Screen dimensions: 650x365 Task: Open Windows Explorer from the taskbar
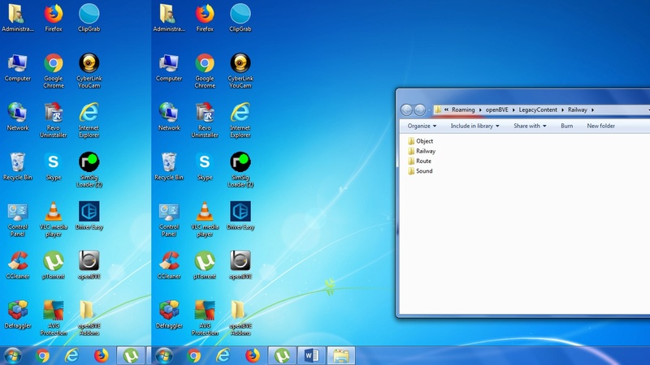coord(341,355)
